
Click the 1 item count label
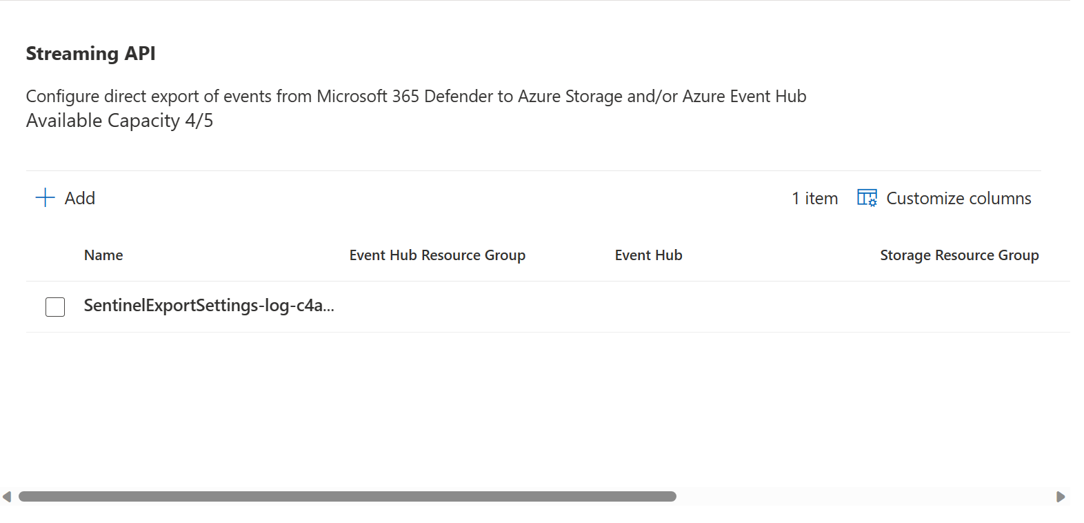click(x=814, y=199)
